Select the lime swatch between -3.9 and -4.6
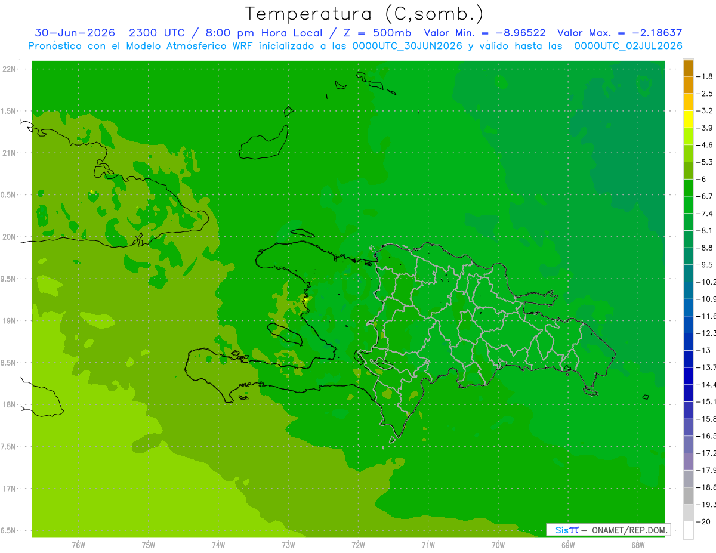This screenshot has height=553, width=716. (688, 137)
